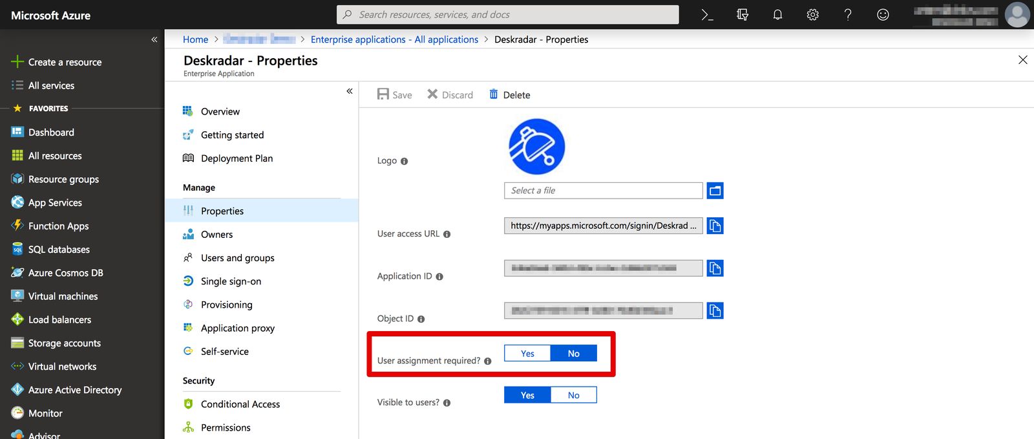Send feedback via the smiley icon
This screenshot has width=1034, height=439.
(x=883, y=15)
